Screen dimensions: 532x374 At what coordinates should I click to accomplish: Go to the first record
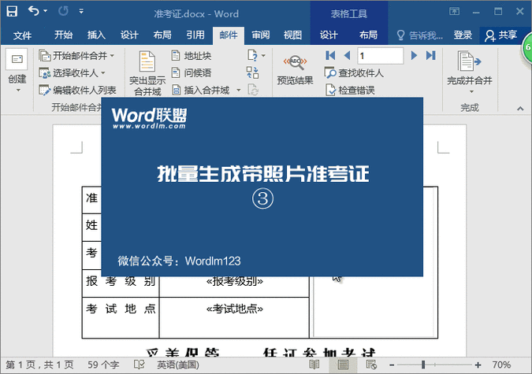pos(330,55)
